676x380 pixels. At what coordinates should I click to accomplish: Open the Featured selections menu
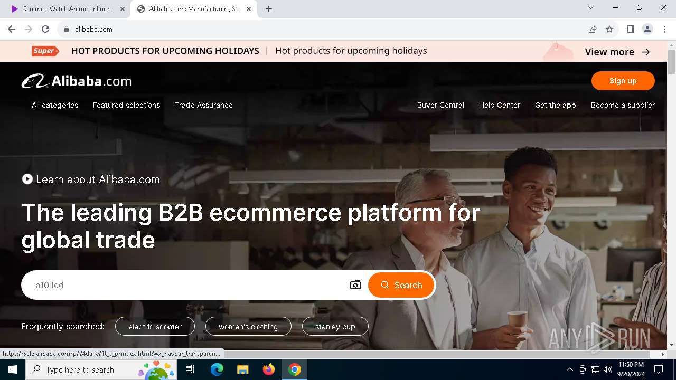click(x=126, y=105)
